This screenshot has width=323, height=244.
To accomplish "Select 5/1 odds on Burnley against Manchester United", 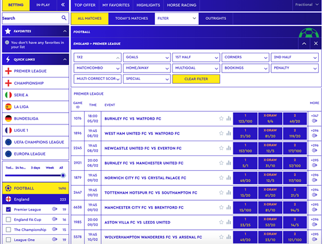I will tap(245, 163).
